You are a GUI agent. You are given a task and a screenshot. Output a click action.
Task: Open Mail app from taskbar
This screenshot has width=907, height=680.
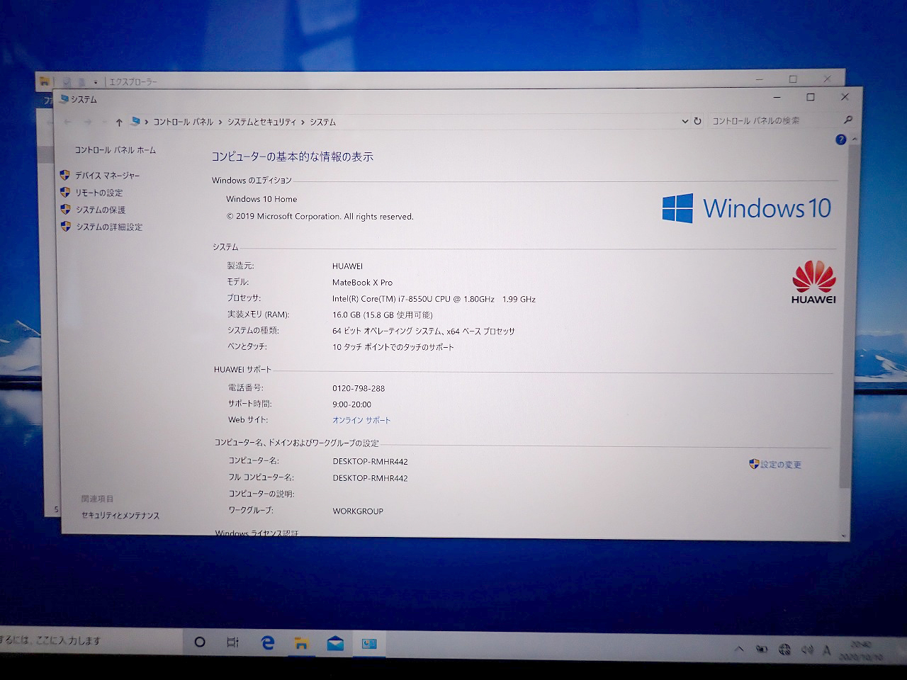(x=335, y=643)
